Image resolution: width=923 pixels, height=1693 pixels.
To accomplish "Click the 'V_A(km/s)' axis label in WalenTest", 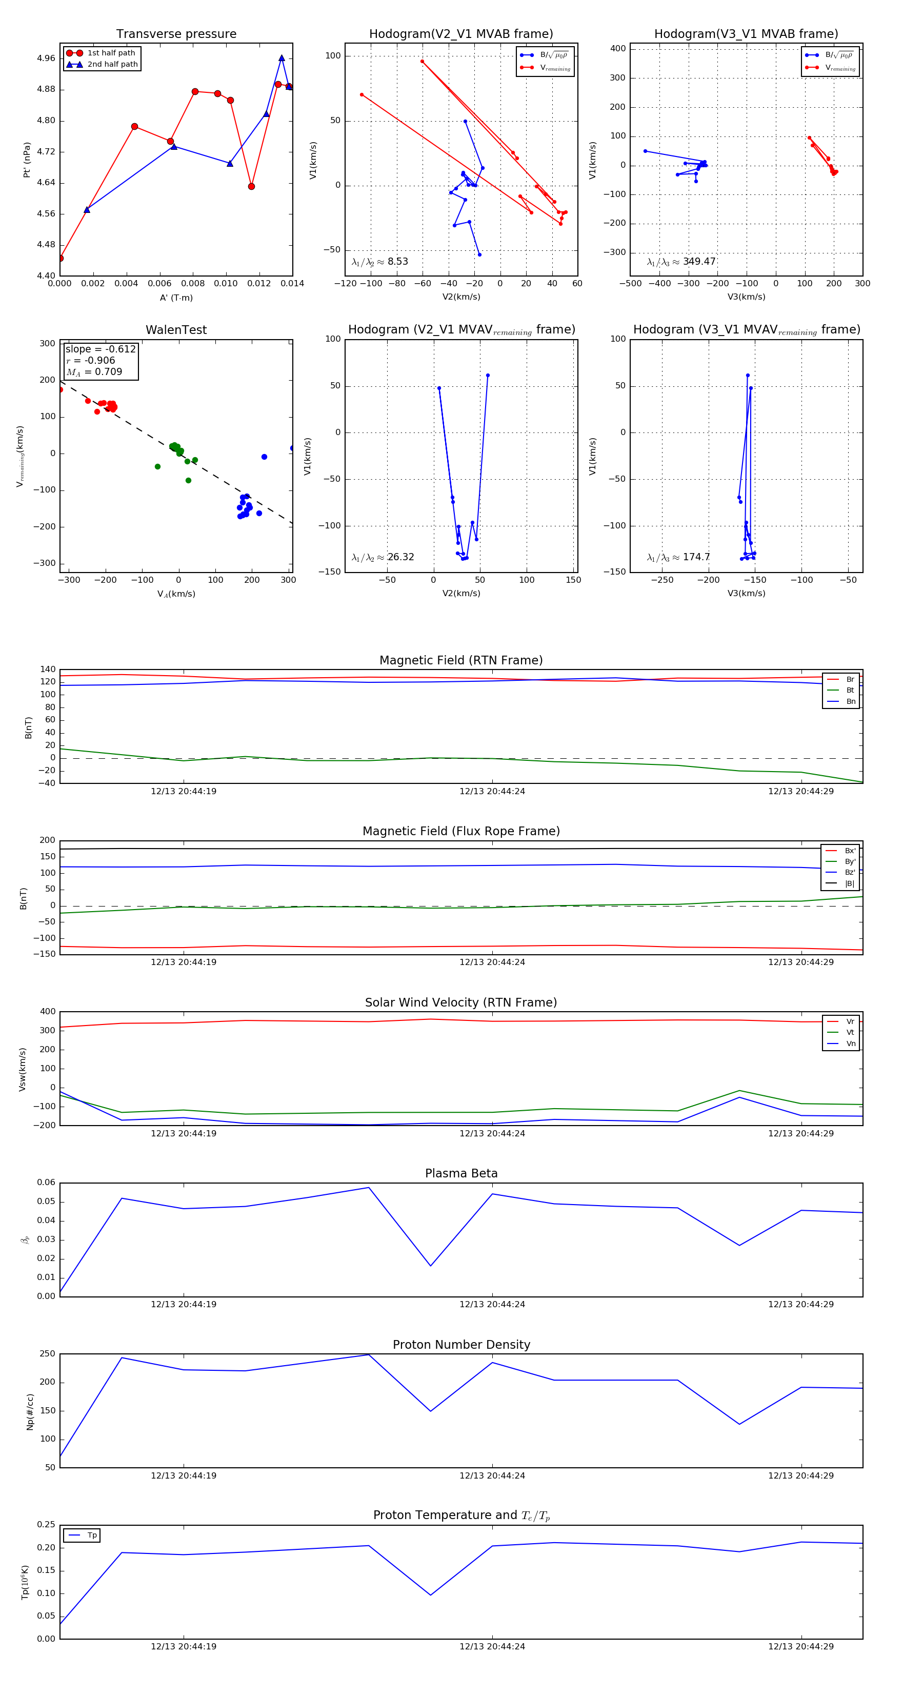I will pyautogui.click(x=176, y=594).
